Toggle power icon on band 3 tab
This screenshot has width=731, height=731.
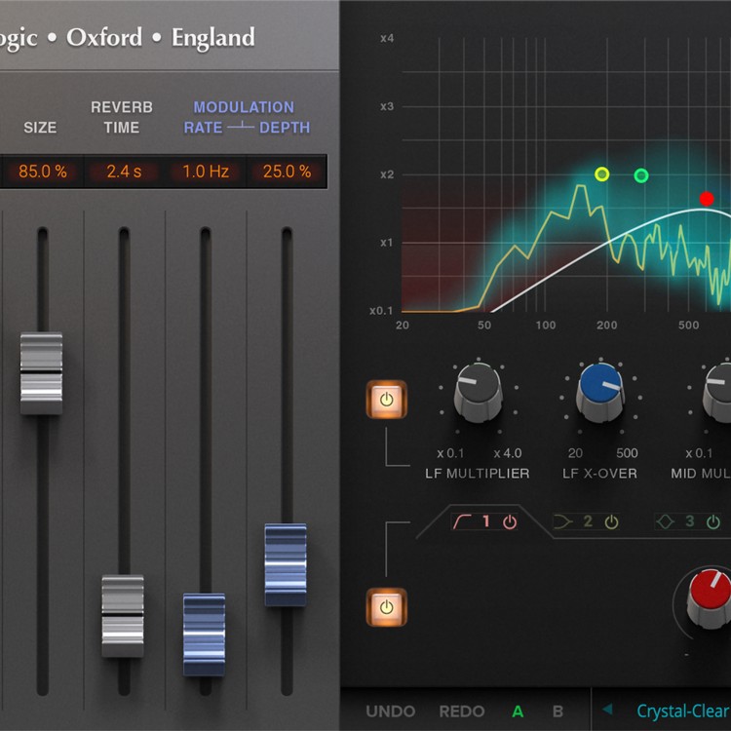pyautogui.click(x=712, y=522)
